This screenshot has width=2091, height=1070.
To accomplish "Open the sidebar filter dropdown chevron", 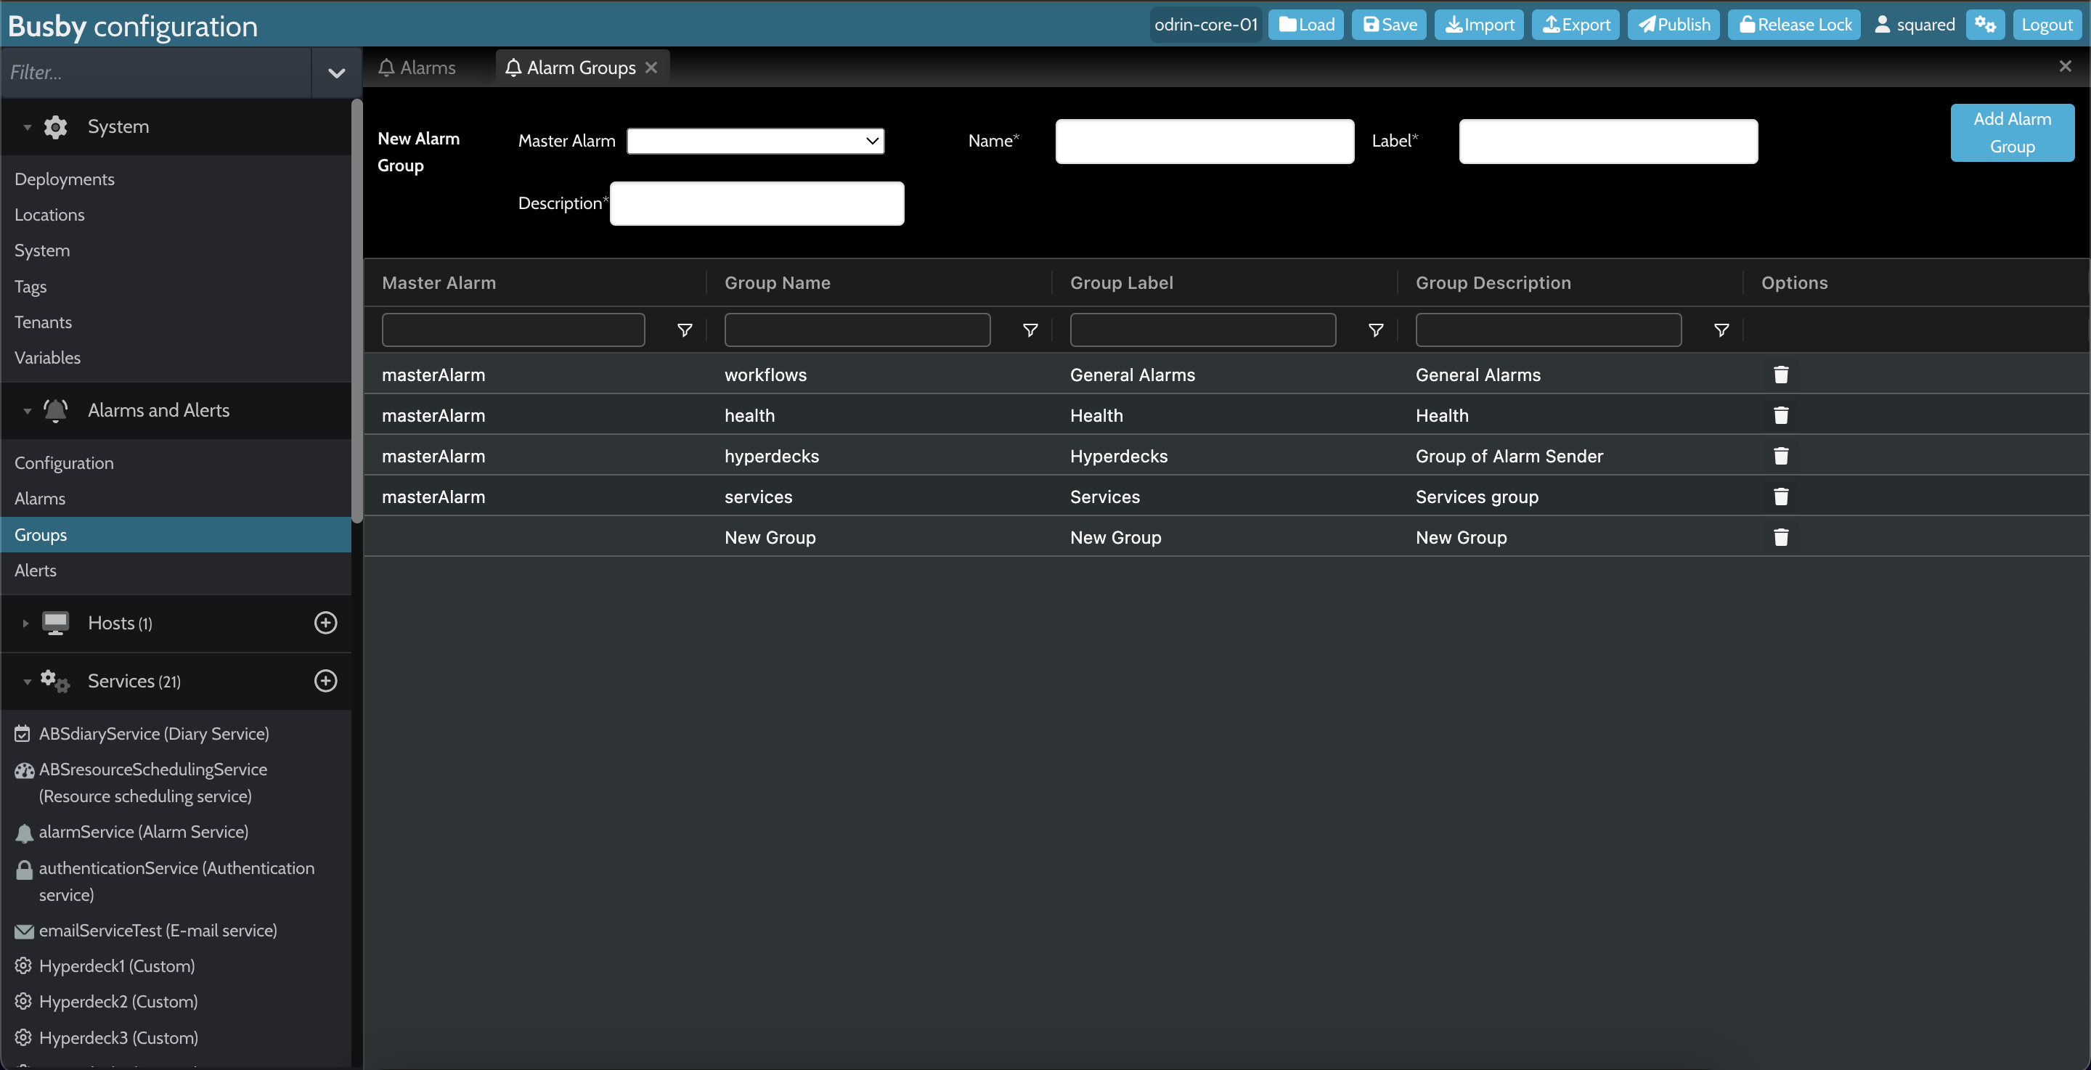I will 336,73.
